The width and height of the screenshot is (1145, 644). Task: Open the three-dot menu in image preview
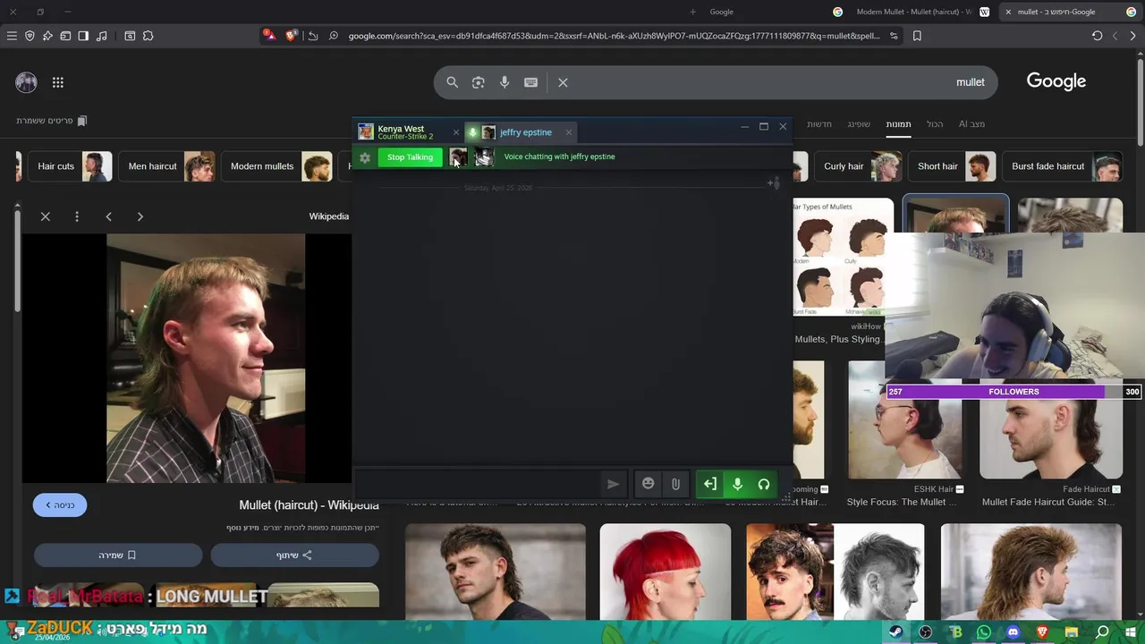pyautogui.click(x=77, y=216)
